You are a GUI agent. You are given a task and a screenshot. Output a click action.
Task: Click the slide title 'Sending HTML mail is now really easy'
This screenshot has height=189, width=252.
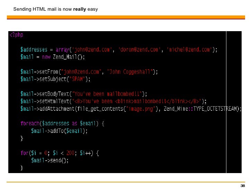(55, 9)
